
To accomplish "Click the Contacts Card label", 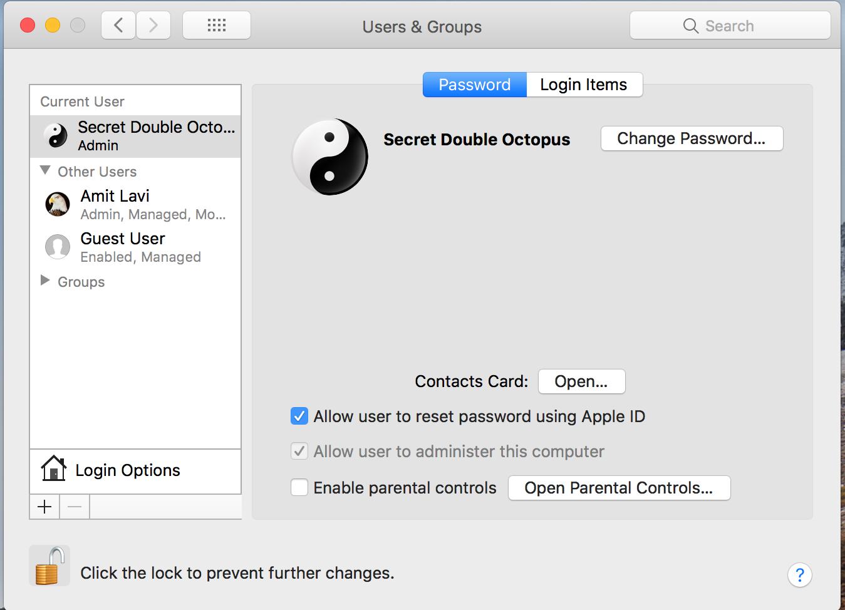I will [472, 381].
